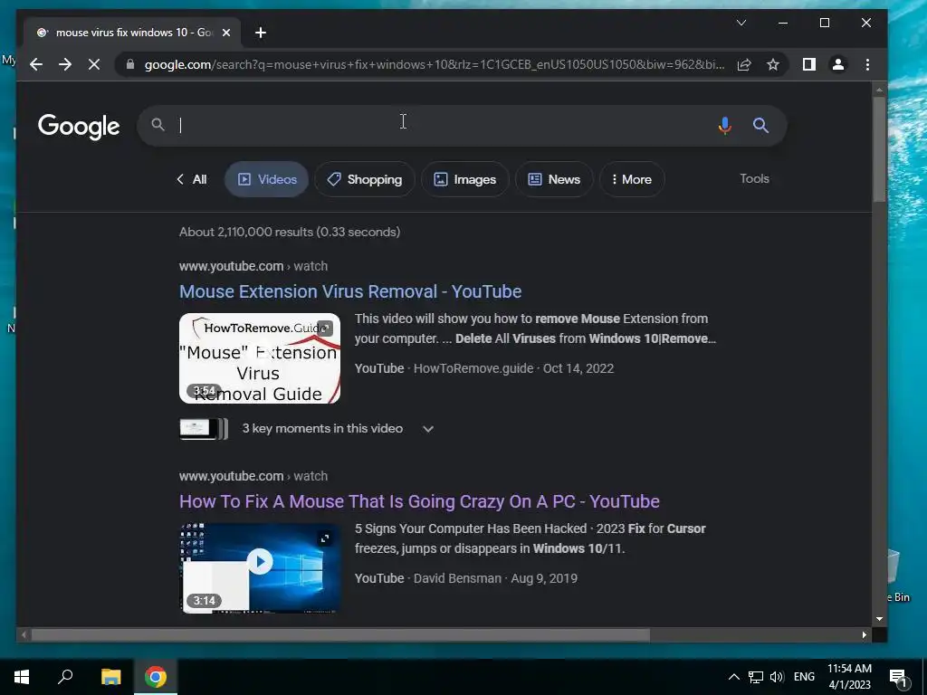Click 'David Bensman · Aug 9, 2019' text
927x695 pixels.
pos(495,578)
